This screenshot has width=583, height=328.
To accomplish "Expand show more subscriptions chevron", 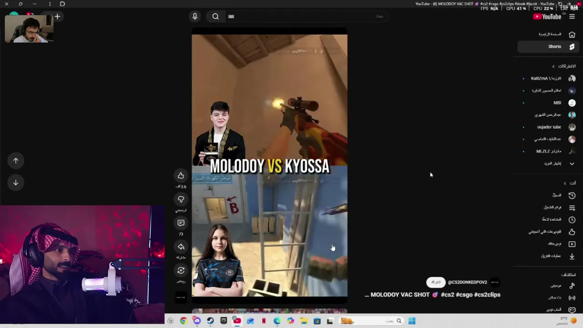I will click(x=572, y=164).
